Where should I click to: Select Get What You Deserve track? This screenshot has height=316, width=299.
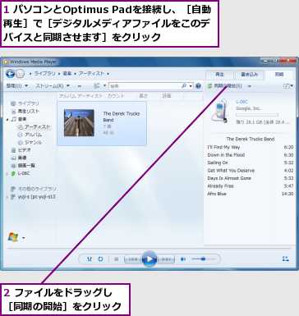click(x=251, y=171)
